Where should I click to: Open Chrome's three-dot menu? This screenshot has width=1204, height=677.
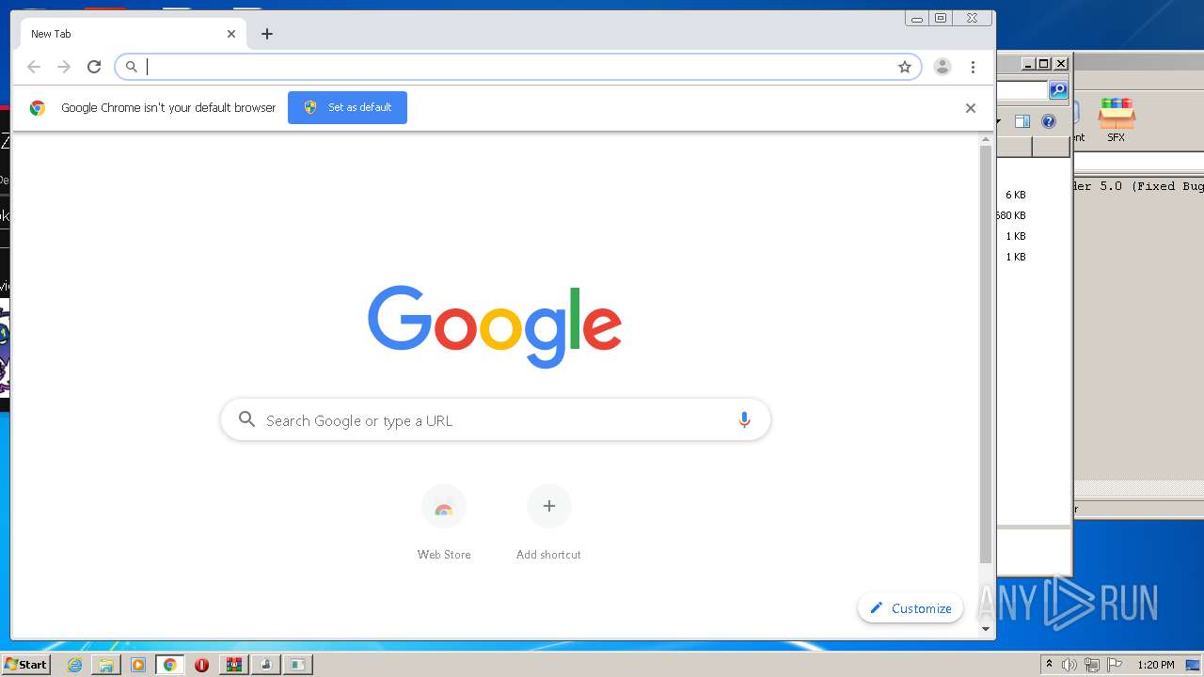coord(973,67)
